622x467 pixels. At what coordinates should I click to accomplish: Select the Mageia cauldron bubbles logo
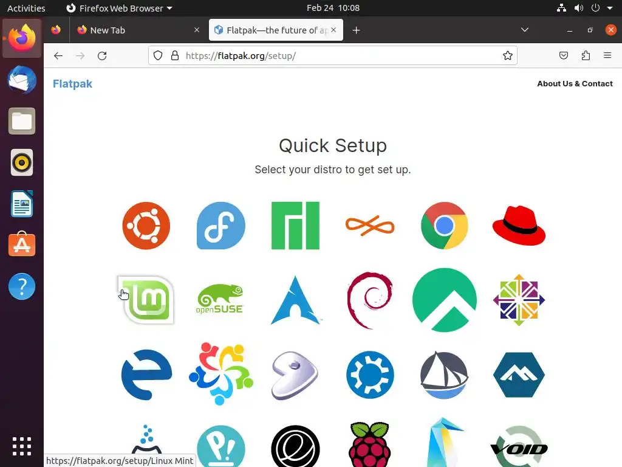coord(146,439)
